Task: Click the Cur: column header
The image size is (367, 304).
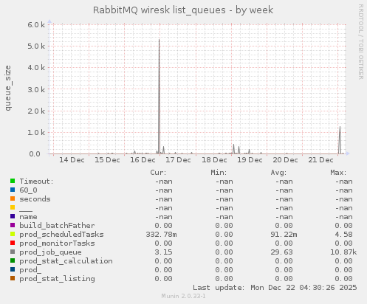Action: click(158, 173)
